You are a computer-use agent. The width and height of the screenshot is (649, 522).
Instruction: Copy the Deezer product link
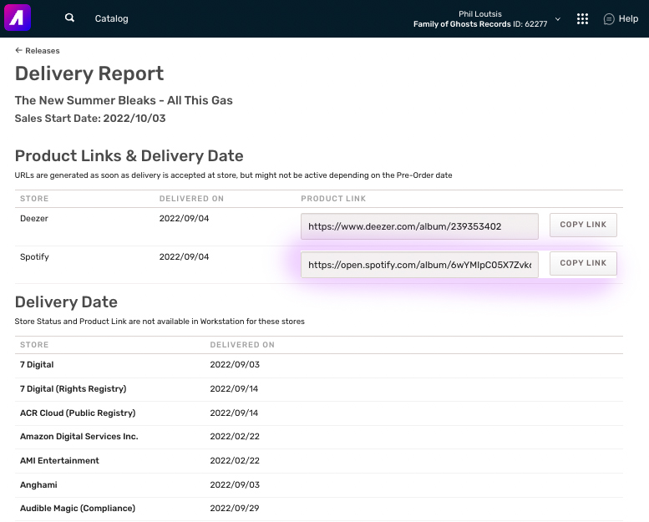pyautogui.click(x=583, y=225)
